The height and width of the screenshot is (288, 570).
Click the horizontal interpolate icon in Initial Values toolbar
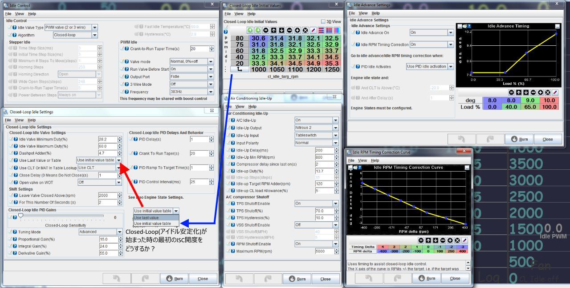coord(322,30)
